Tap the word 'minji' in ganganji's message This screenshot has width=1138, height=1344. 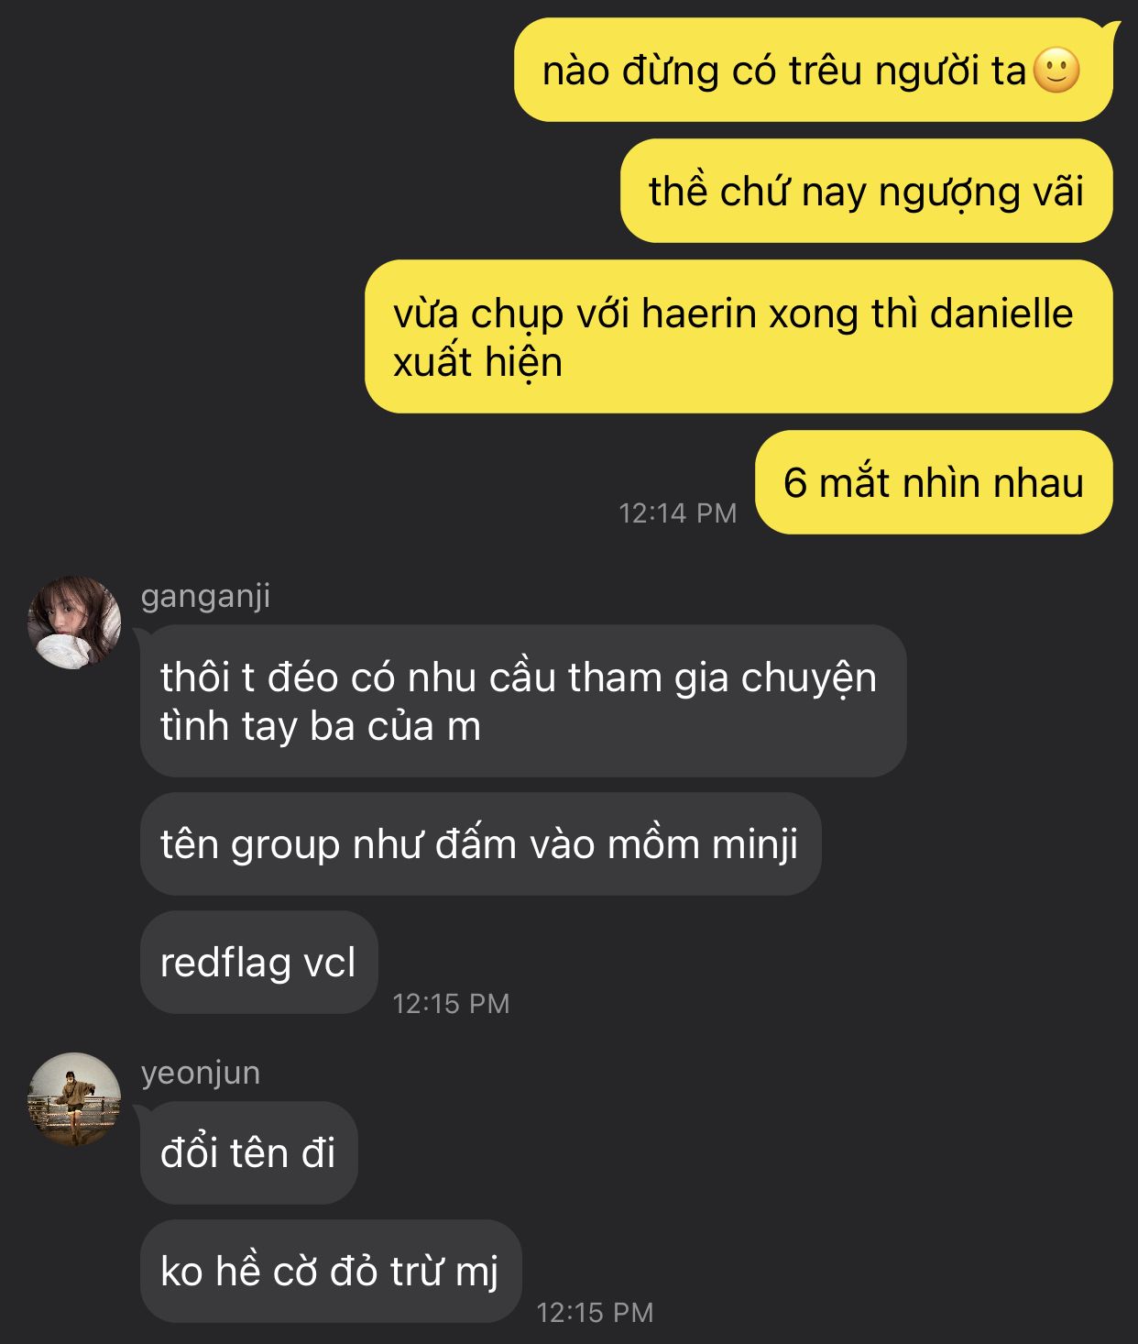tap(751, 845)
